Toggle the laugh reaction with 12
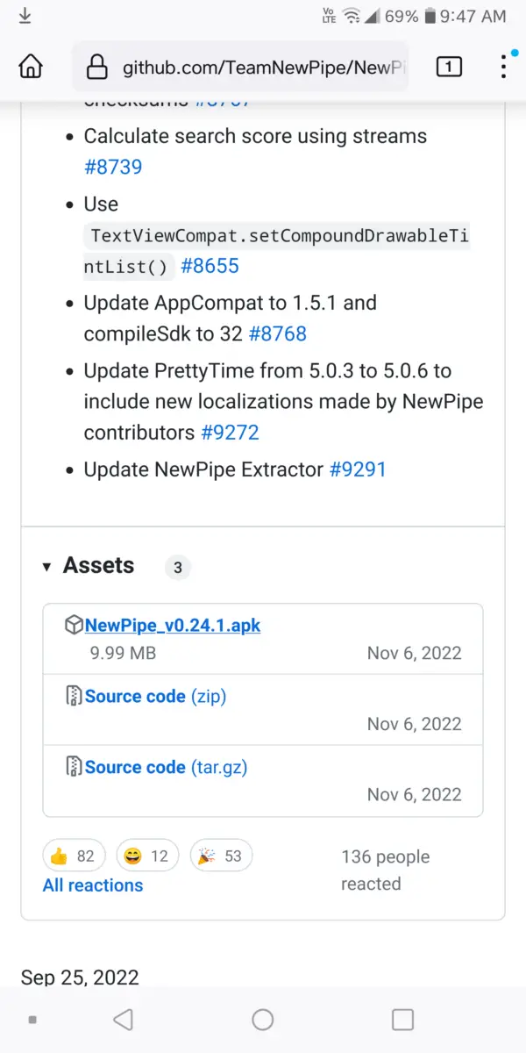526x1053 pixels. coord(147,856)
